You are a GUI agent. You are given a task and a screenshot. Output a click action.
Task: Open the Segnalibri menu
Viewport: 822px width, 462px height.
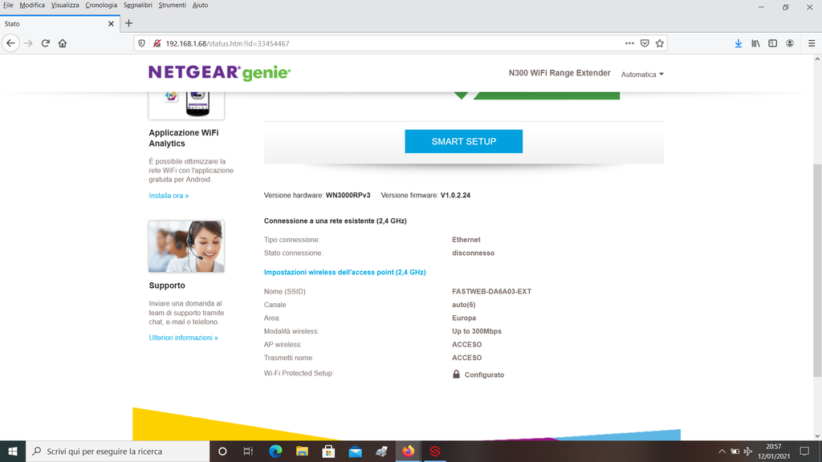pos(138,6)
